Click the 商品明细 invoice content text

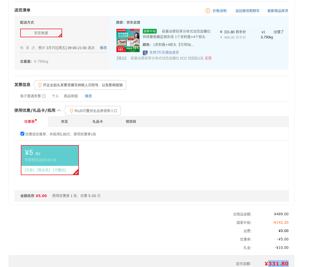coord(71,96)
